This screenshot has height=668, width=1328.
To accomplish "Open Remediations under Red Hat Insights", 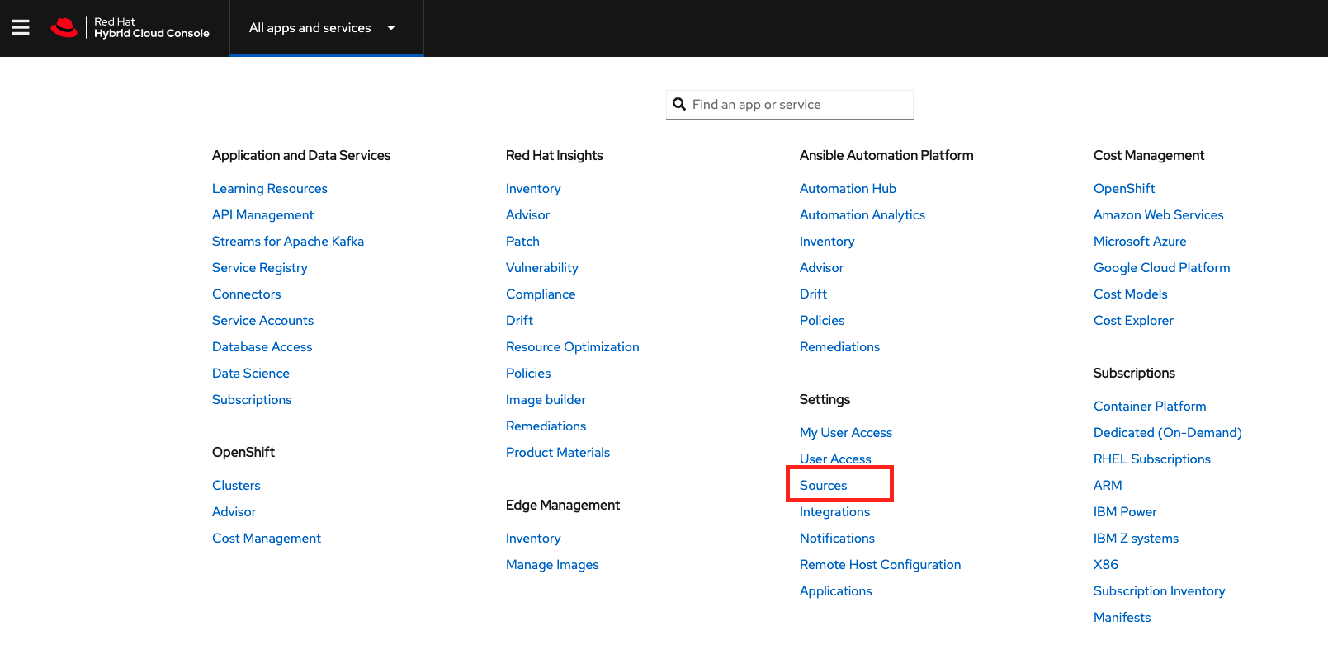I will pos(546,426).
